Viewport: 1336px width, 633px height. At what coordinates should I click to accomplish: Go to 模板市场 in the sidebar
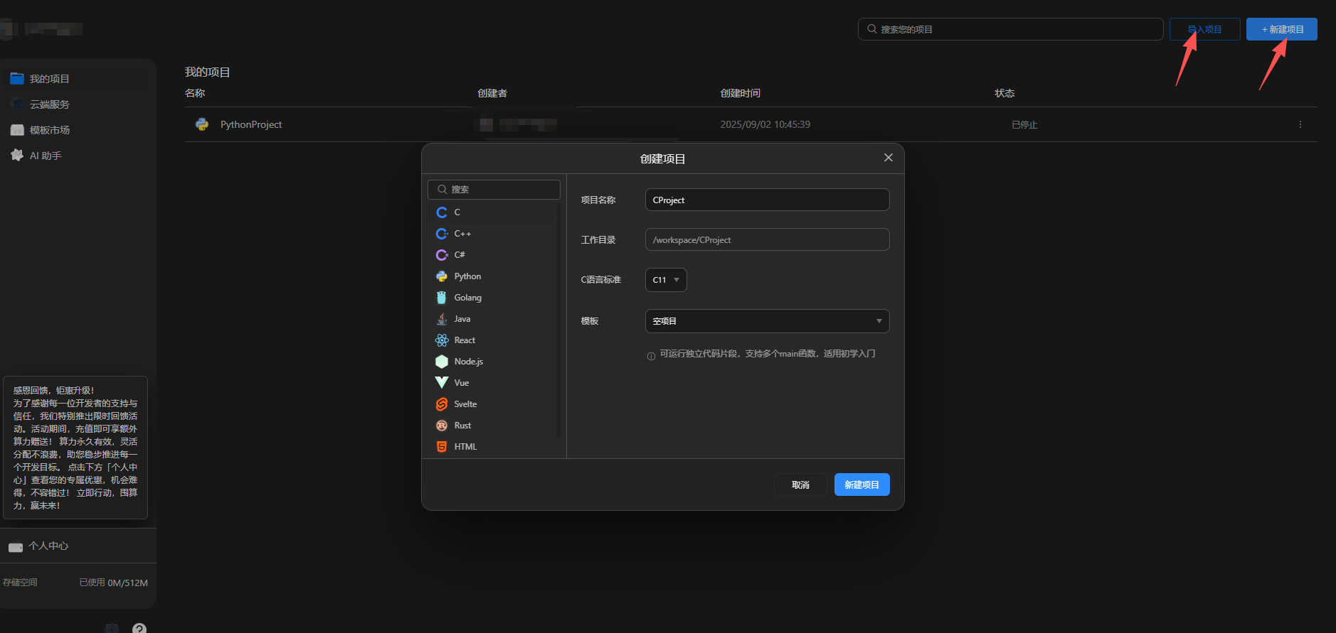[x=49, y=130]
